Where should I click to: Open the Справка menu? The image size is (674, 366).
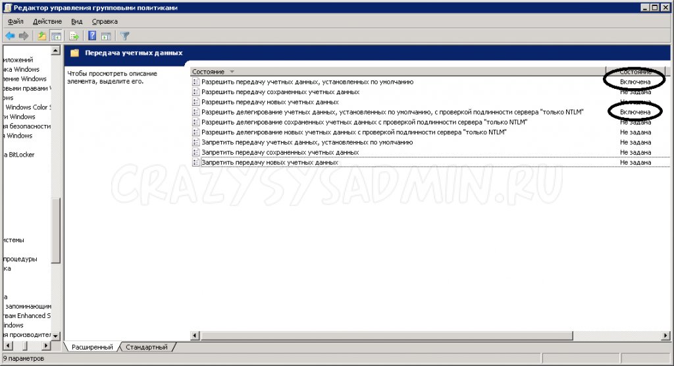tap(105, 22)
